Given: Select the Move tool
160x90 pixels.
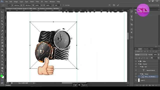Looking at the screenshot, I should point(2,12).
